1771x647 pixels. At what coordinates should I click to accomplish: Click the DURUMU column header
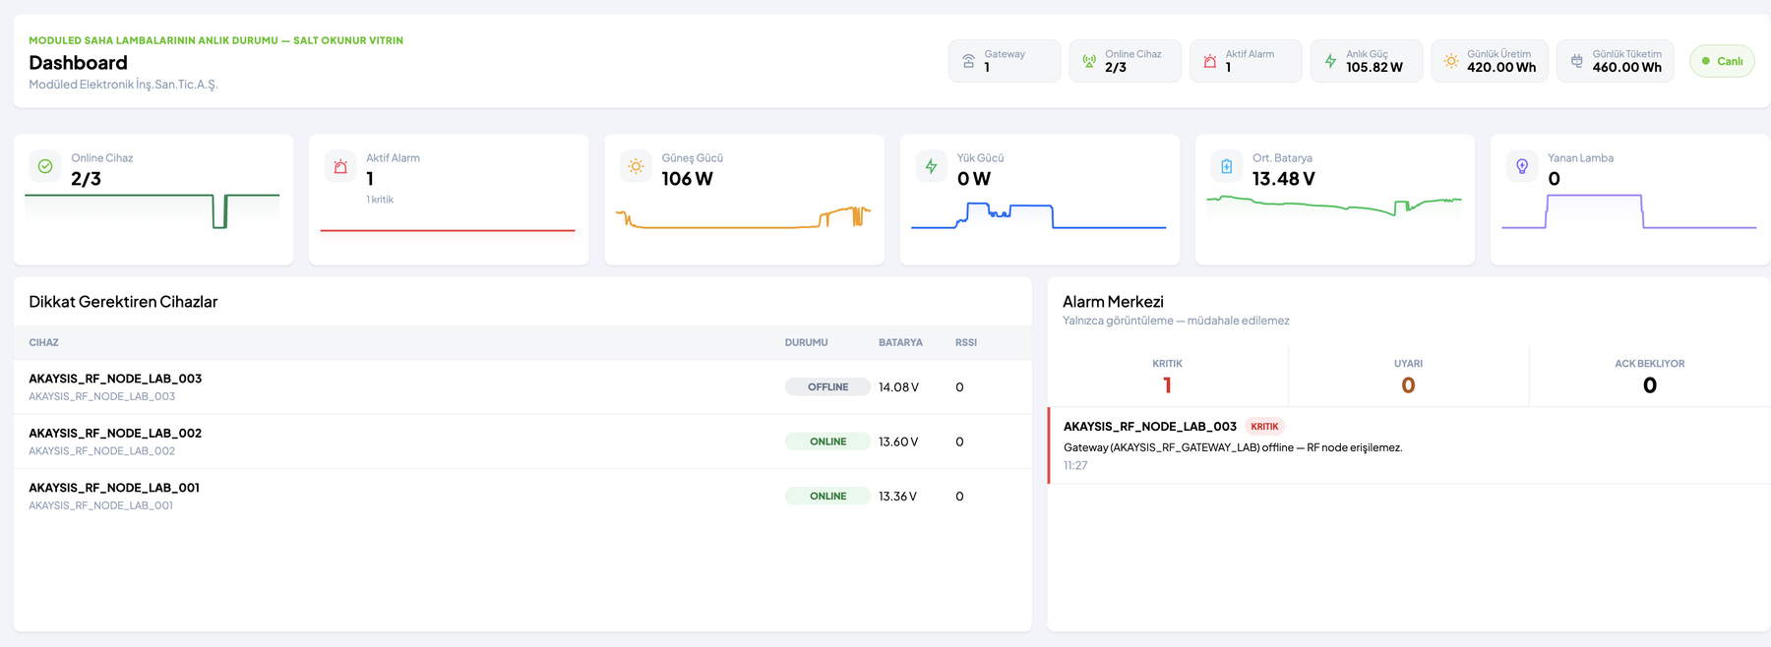[x=806, y=342]
